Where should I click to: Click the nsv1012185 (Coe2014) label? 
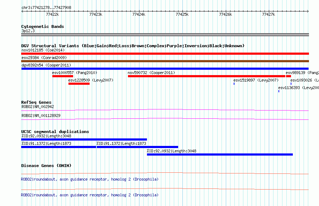coord(43,50)
